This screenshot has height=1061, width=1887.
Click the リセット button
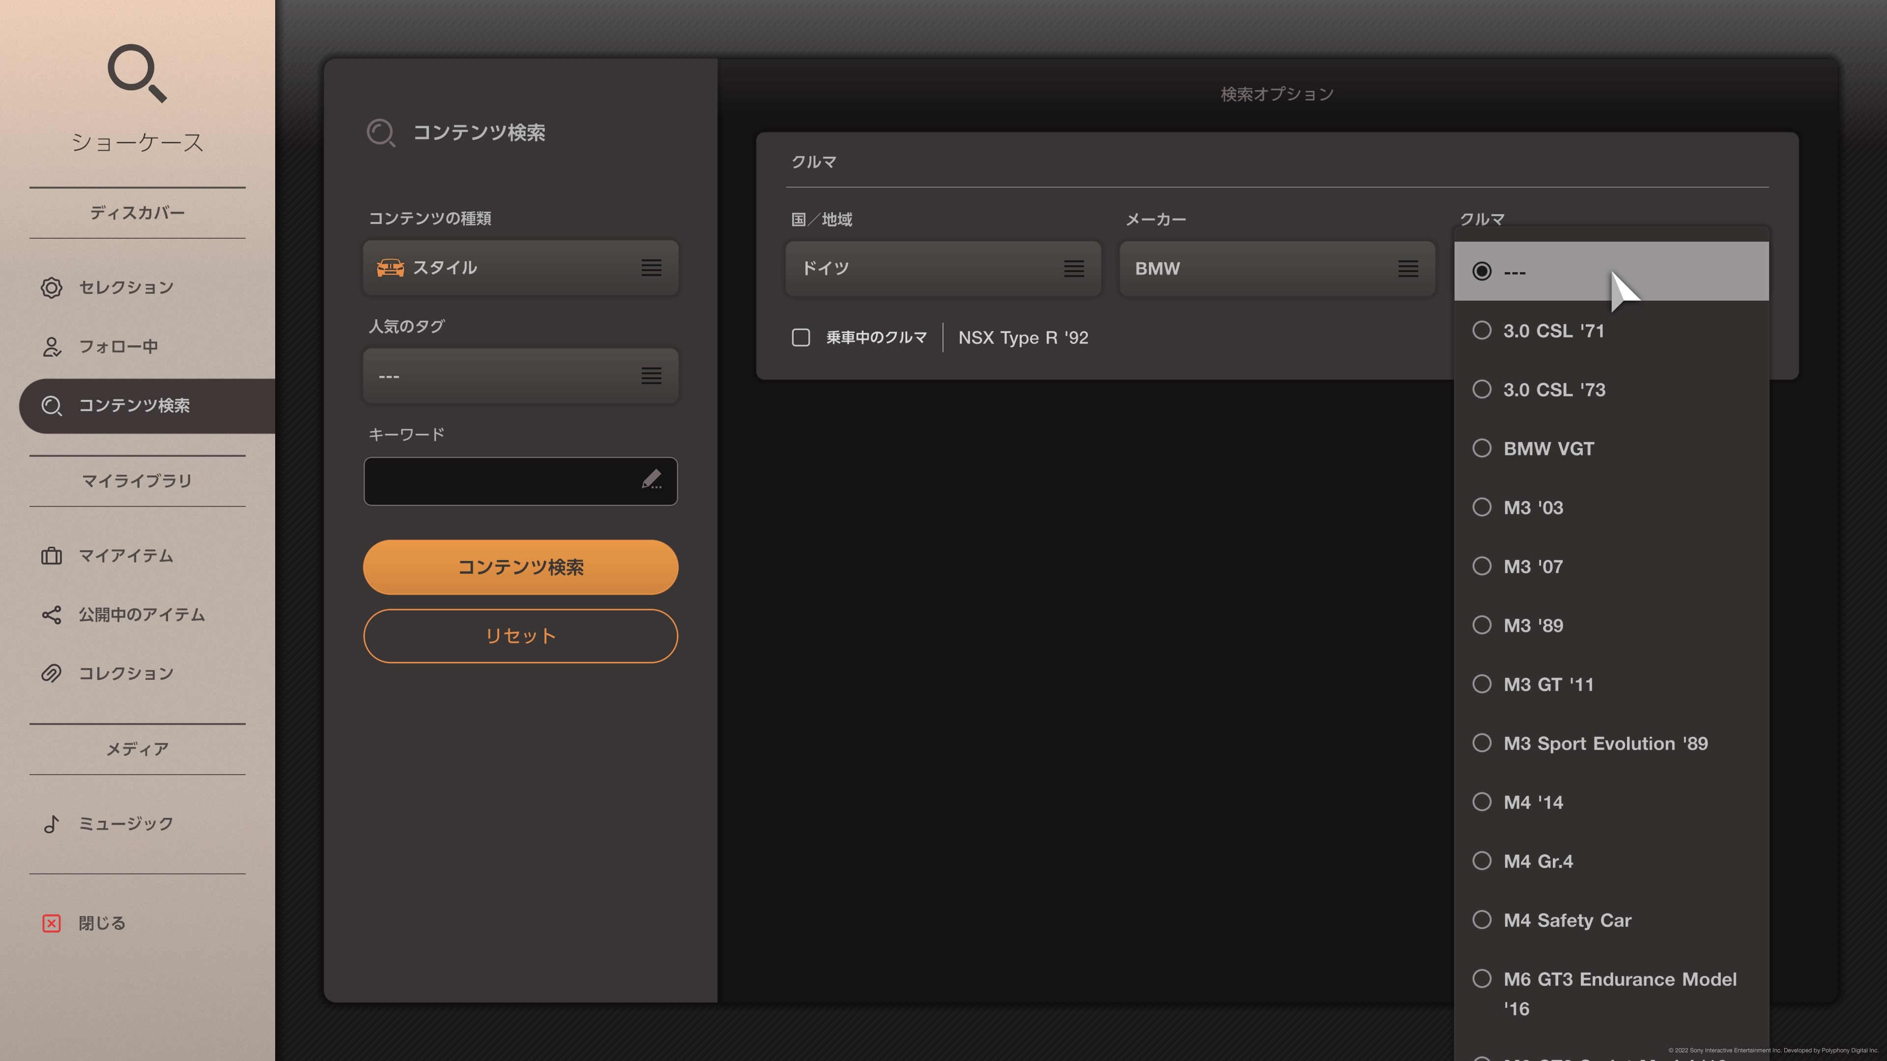coord(520,636)
